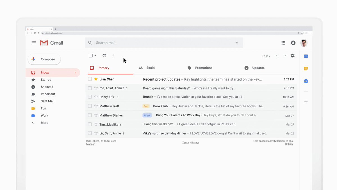Reload the page in browser
The image size is (337, 190).
click(x=35, y=33)
